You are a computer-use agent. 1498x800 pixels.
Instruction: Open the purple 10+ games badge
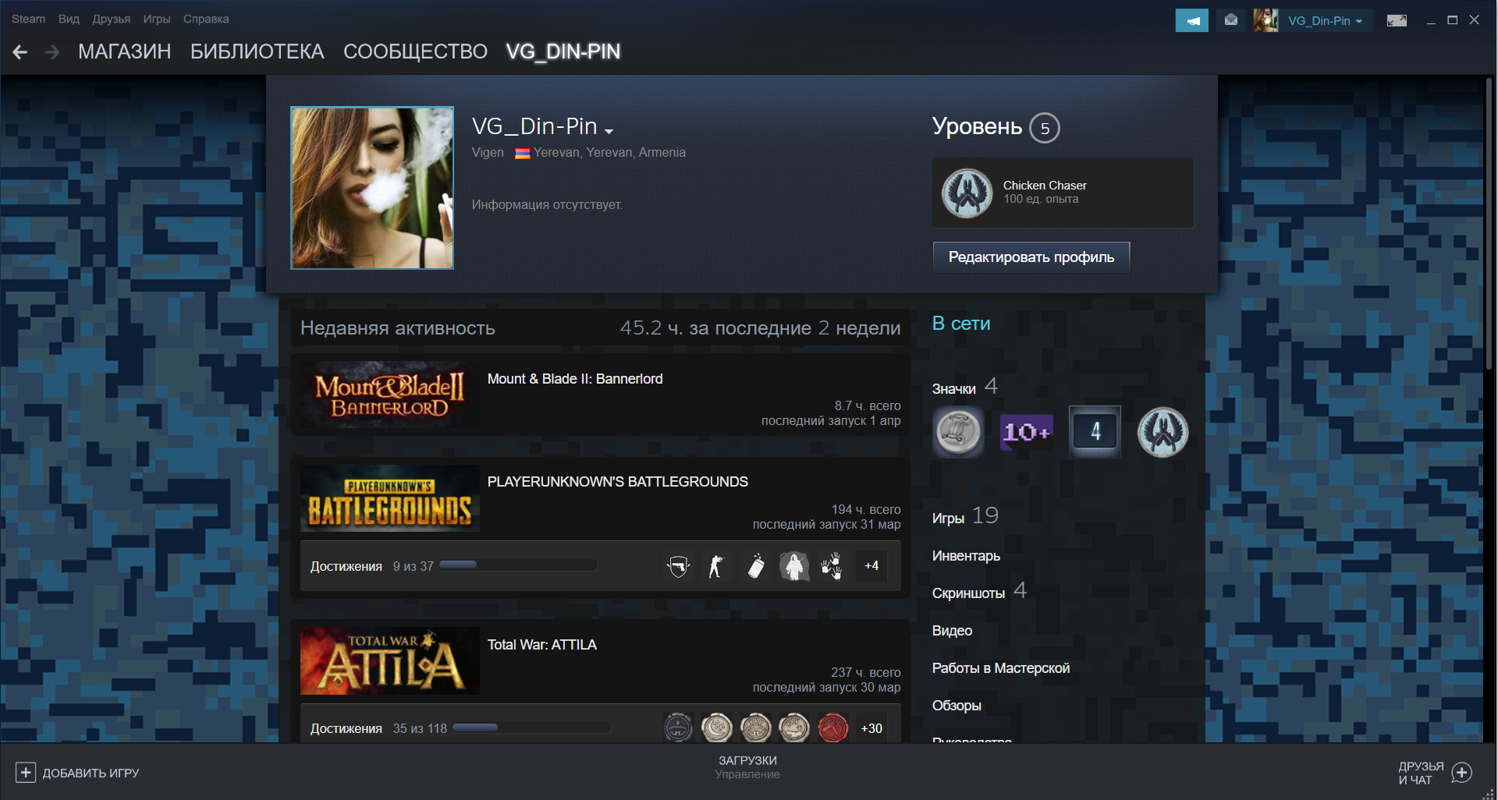1027,431
